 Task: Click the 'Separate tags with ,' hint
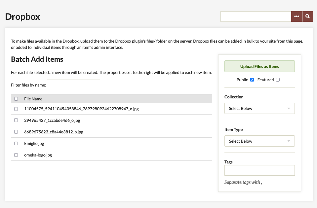pos(243,182)
